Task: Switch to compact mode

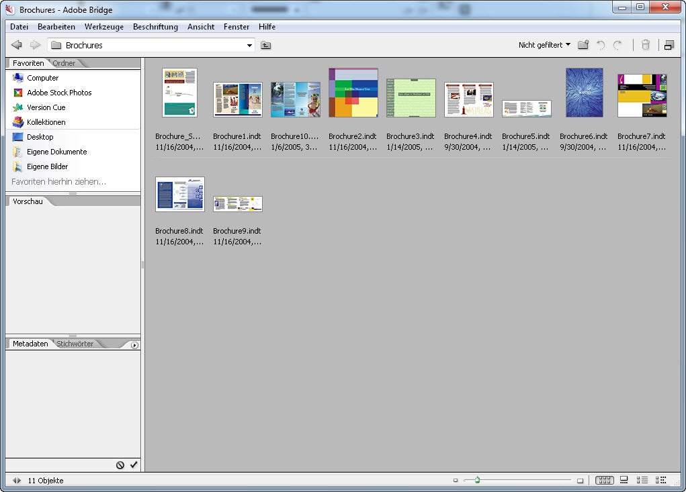Action: pyautogui.click(x=669, y=44)
